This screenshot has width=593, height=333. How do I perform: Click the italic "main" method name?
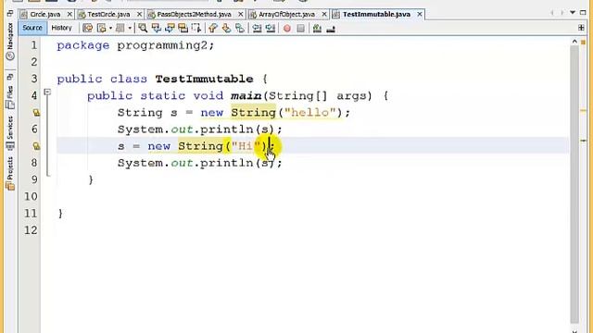pyautogui.click(x=246, y=96)
